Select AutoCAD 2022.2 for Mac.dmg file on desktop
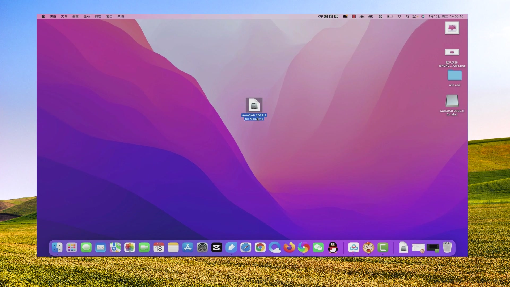The image size is (510, 287). coord(254,109)
